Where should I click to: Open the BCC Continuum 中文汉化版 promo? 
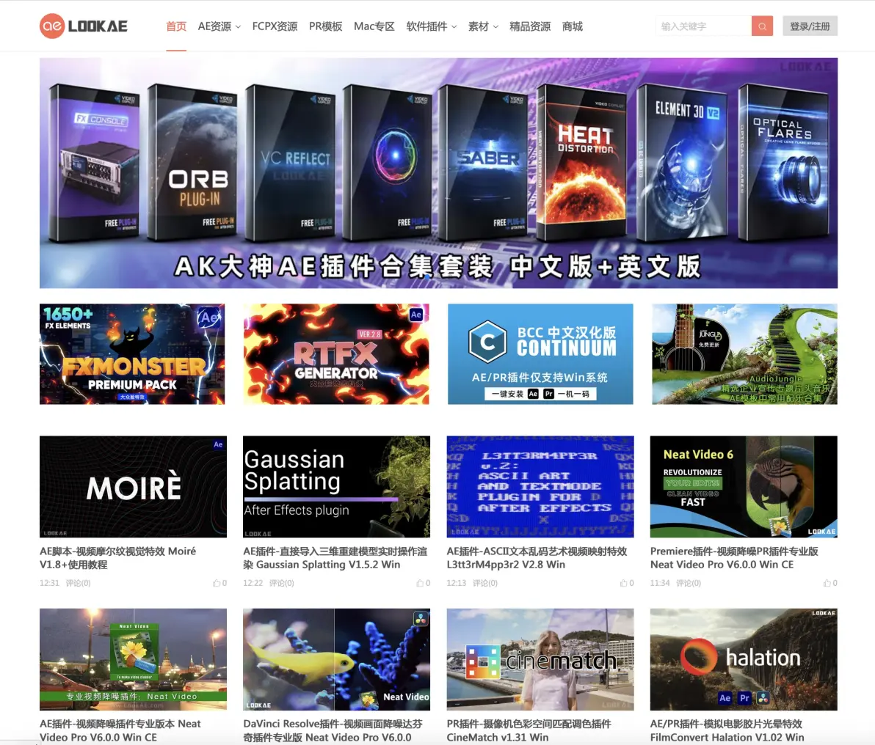pyautogui.click(x=540, y=354)
